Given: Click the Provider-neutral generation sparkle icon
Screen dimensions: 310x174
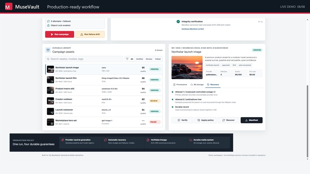Looking at the screenshot, I should (62, 140).
